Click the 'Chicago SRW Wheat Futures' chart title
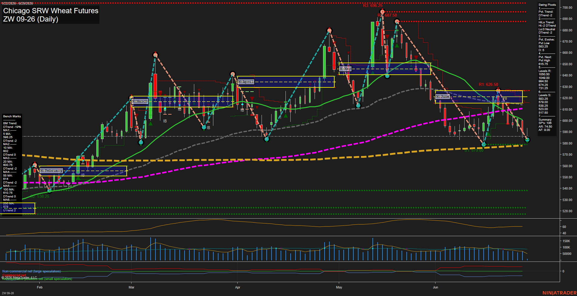 [51, 11]
